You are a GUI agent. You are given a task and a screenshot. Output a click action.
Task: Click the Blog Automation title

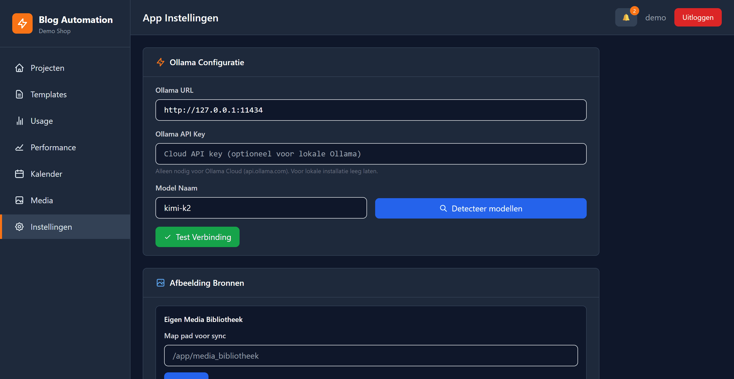click(x=75, y=20)
